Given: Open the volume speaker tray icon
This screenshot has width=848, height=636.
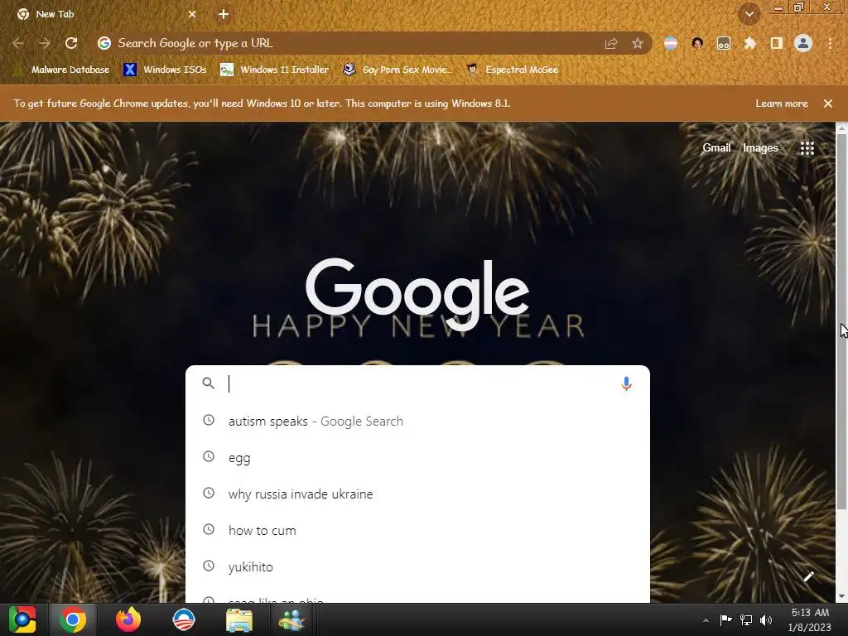Looking at the screenshot, I should [x=766, y=619].
